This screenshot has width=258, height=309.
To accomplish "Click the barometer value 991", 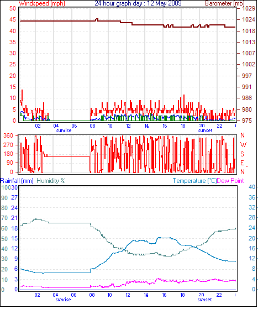I will [x=247, y=87].
